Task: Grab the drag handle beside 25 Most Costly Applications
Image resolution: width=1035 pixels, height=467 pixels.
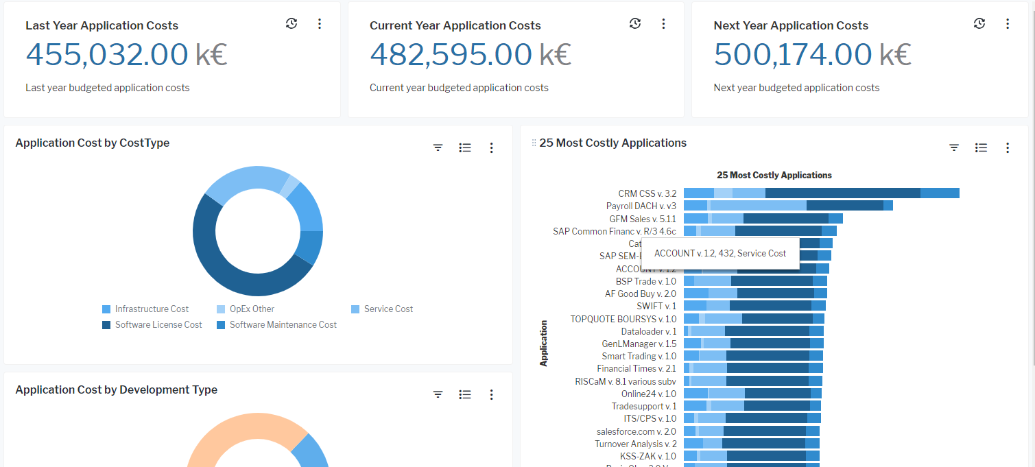Action: point(534,143)
